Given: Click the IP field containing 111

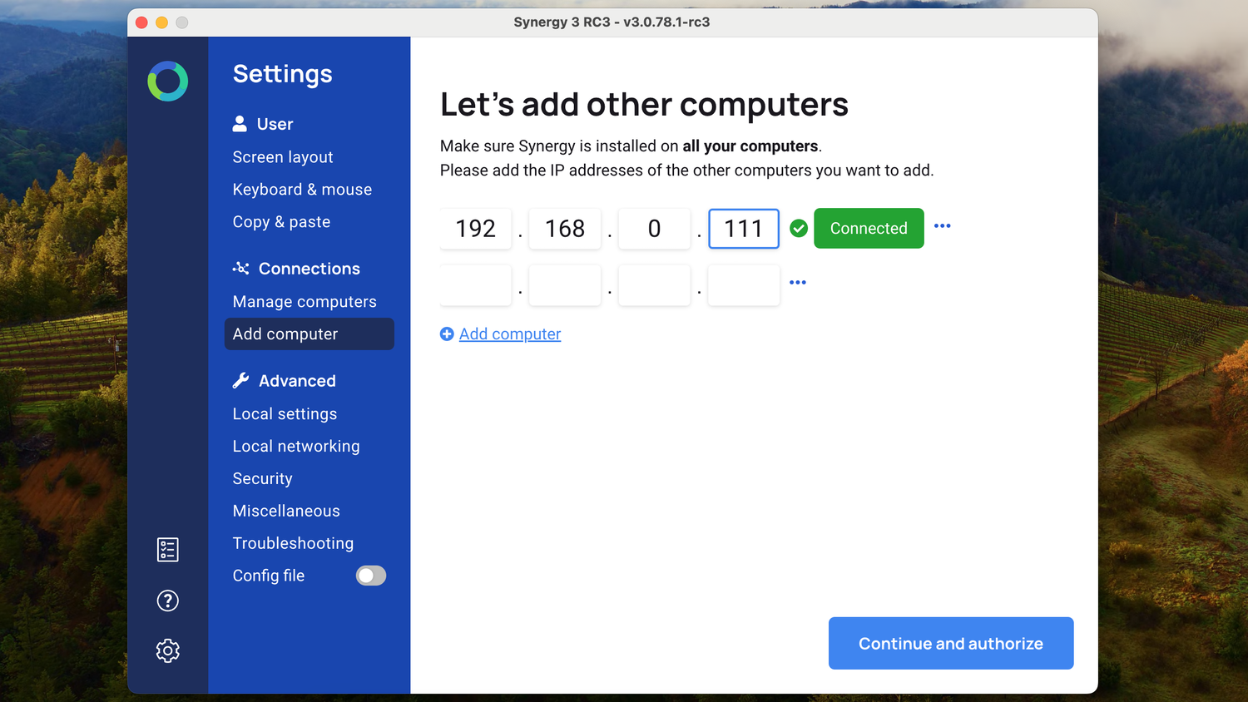Looking at the screenshot, I should tap(744, 229).
